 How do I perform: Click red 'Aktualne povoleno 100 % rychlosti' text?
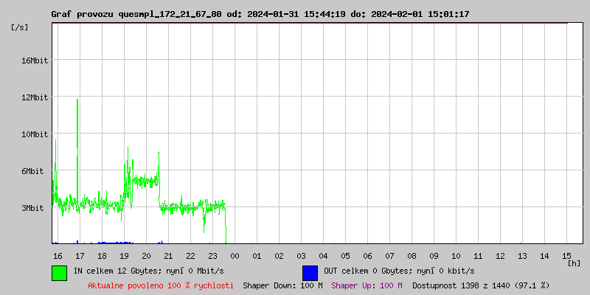pyautogui.click(x=161, y=285)
